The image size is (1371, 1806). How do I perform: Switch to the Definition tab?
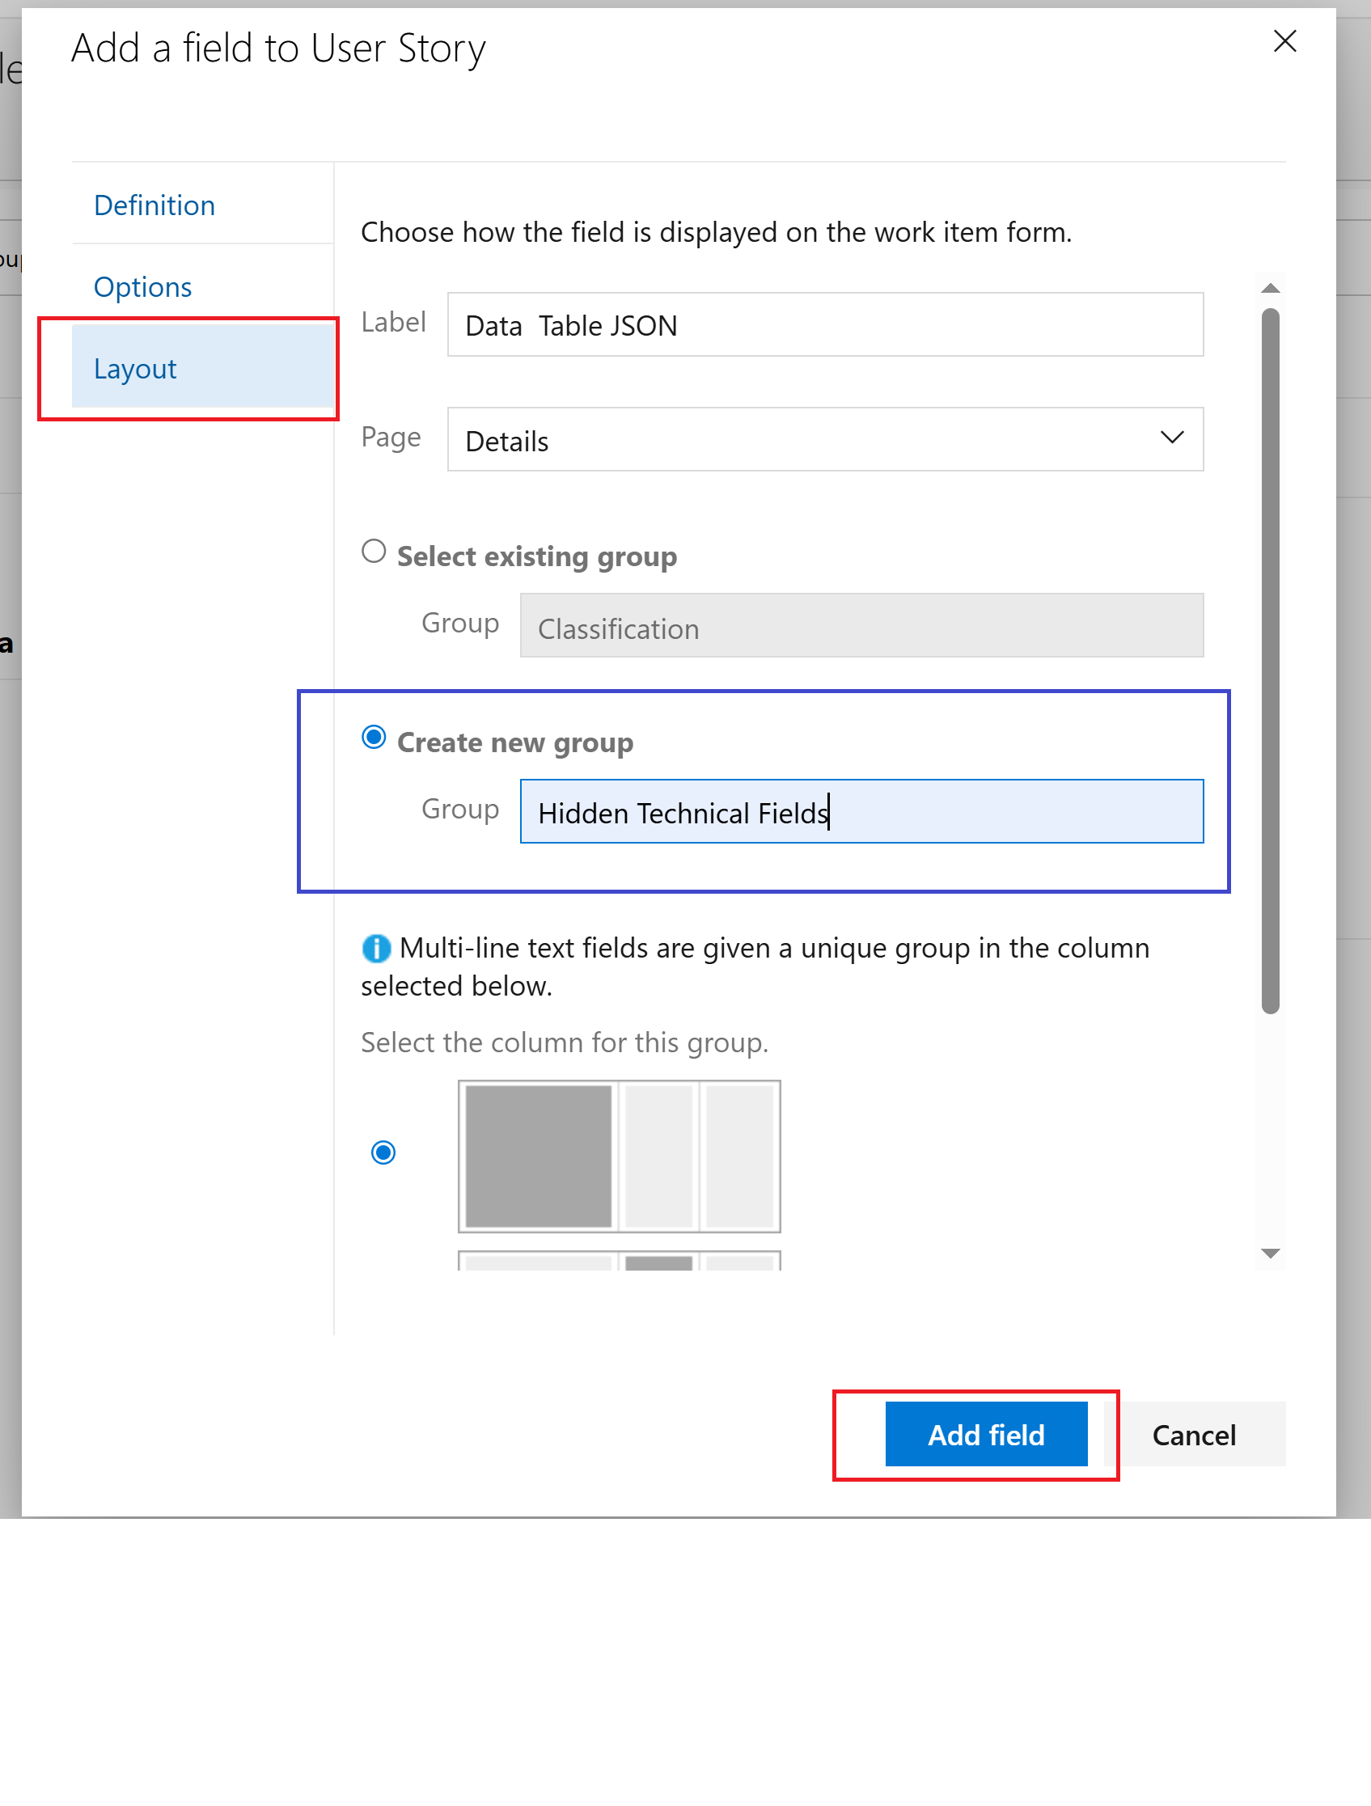point(154,205)
